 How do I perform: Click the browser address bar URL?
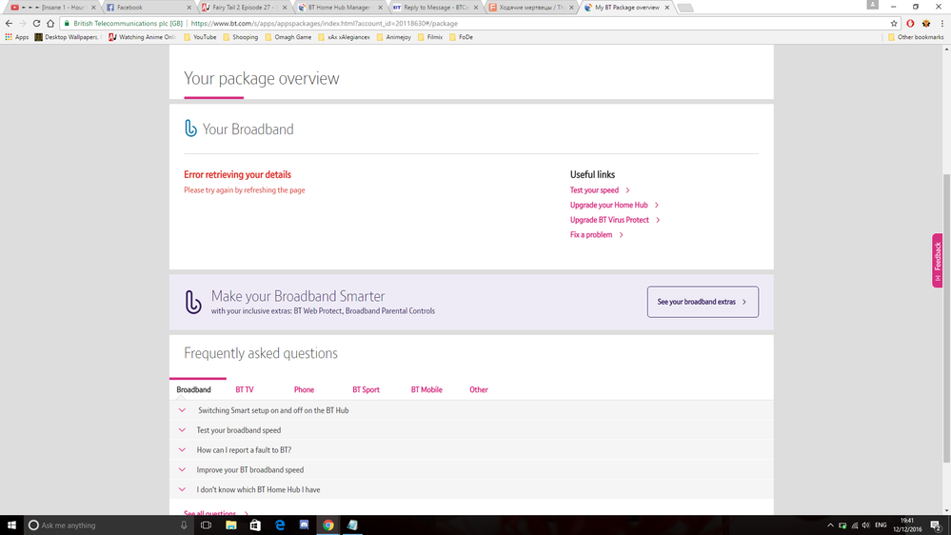[325, 23]
